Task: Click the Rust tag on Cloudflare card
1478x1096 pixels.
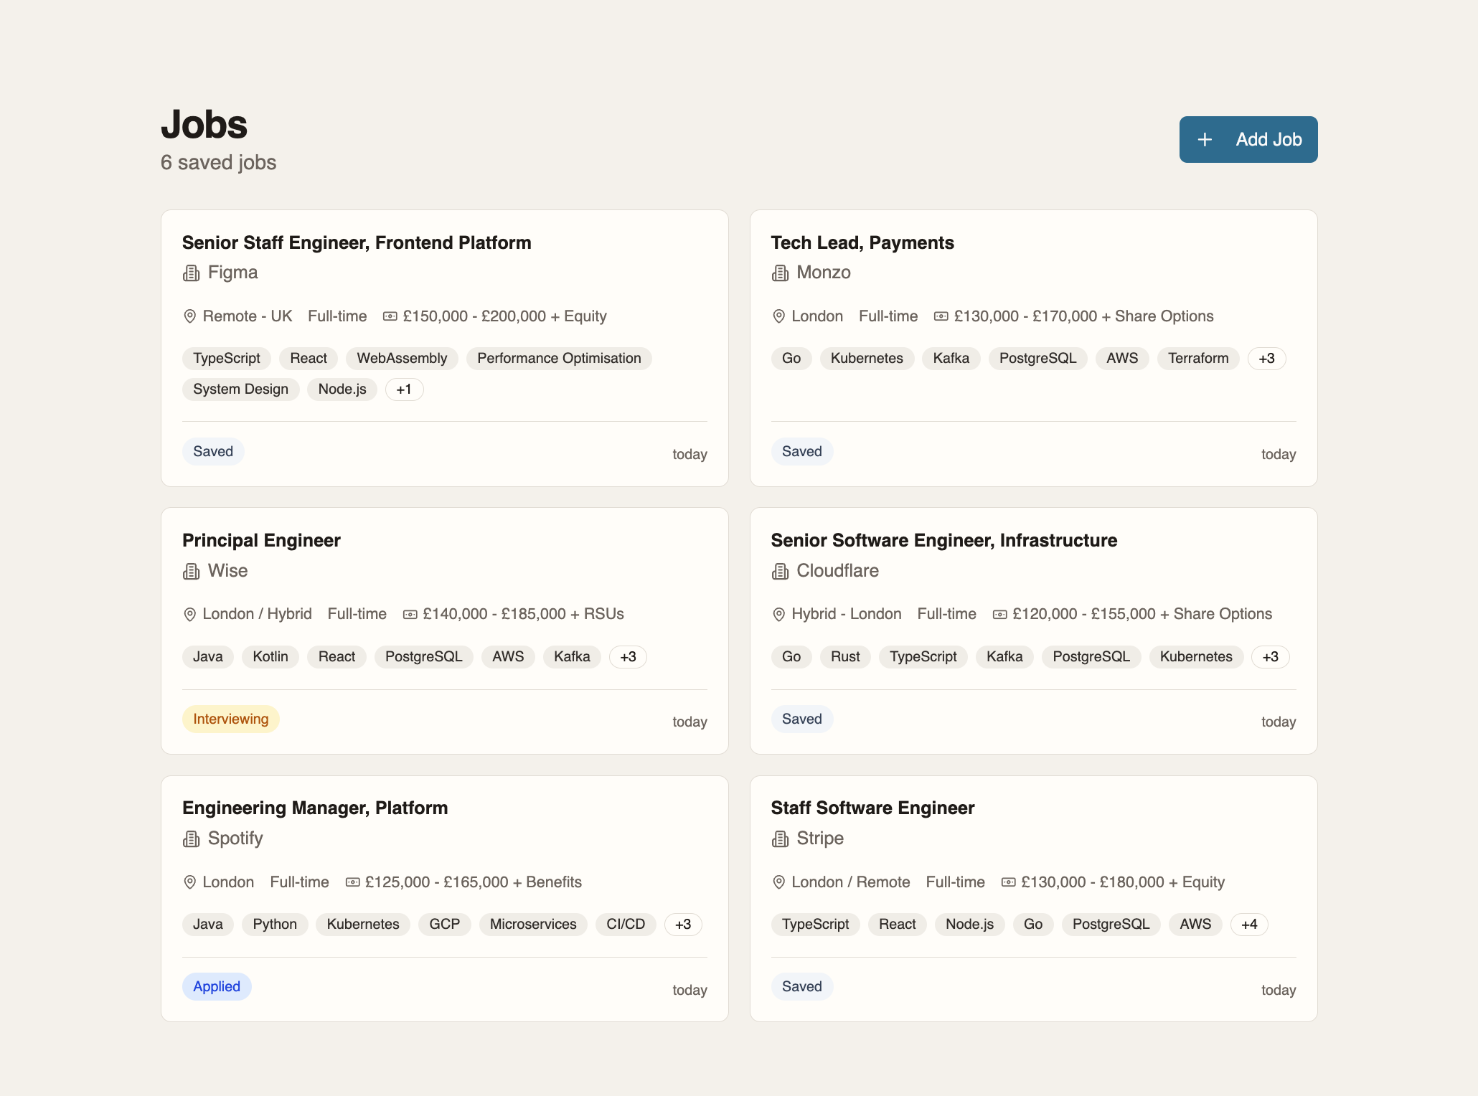Action: coord(845,657)
